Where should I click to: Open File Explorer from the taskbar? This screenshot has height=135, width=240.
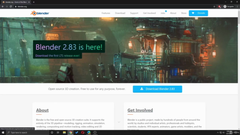coord(64,132)
